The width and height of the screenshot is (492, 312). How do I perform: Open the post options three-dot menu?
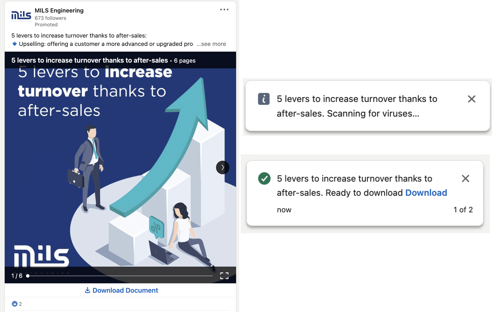(x=224, y=9)
